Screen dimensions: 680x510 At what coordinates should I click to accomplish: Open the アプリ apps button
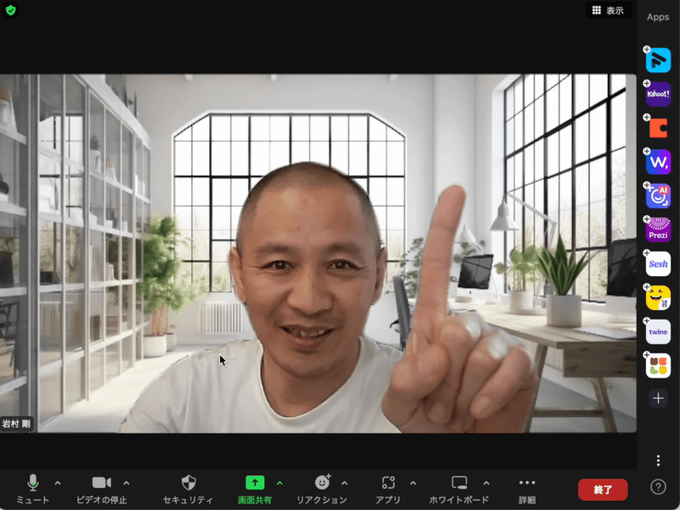pos(388,488)
